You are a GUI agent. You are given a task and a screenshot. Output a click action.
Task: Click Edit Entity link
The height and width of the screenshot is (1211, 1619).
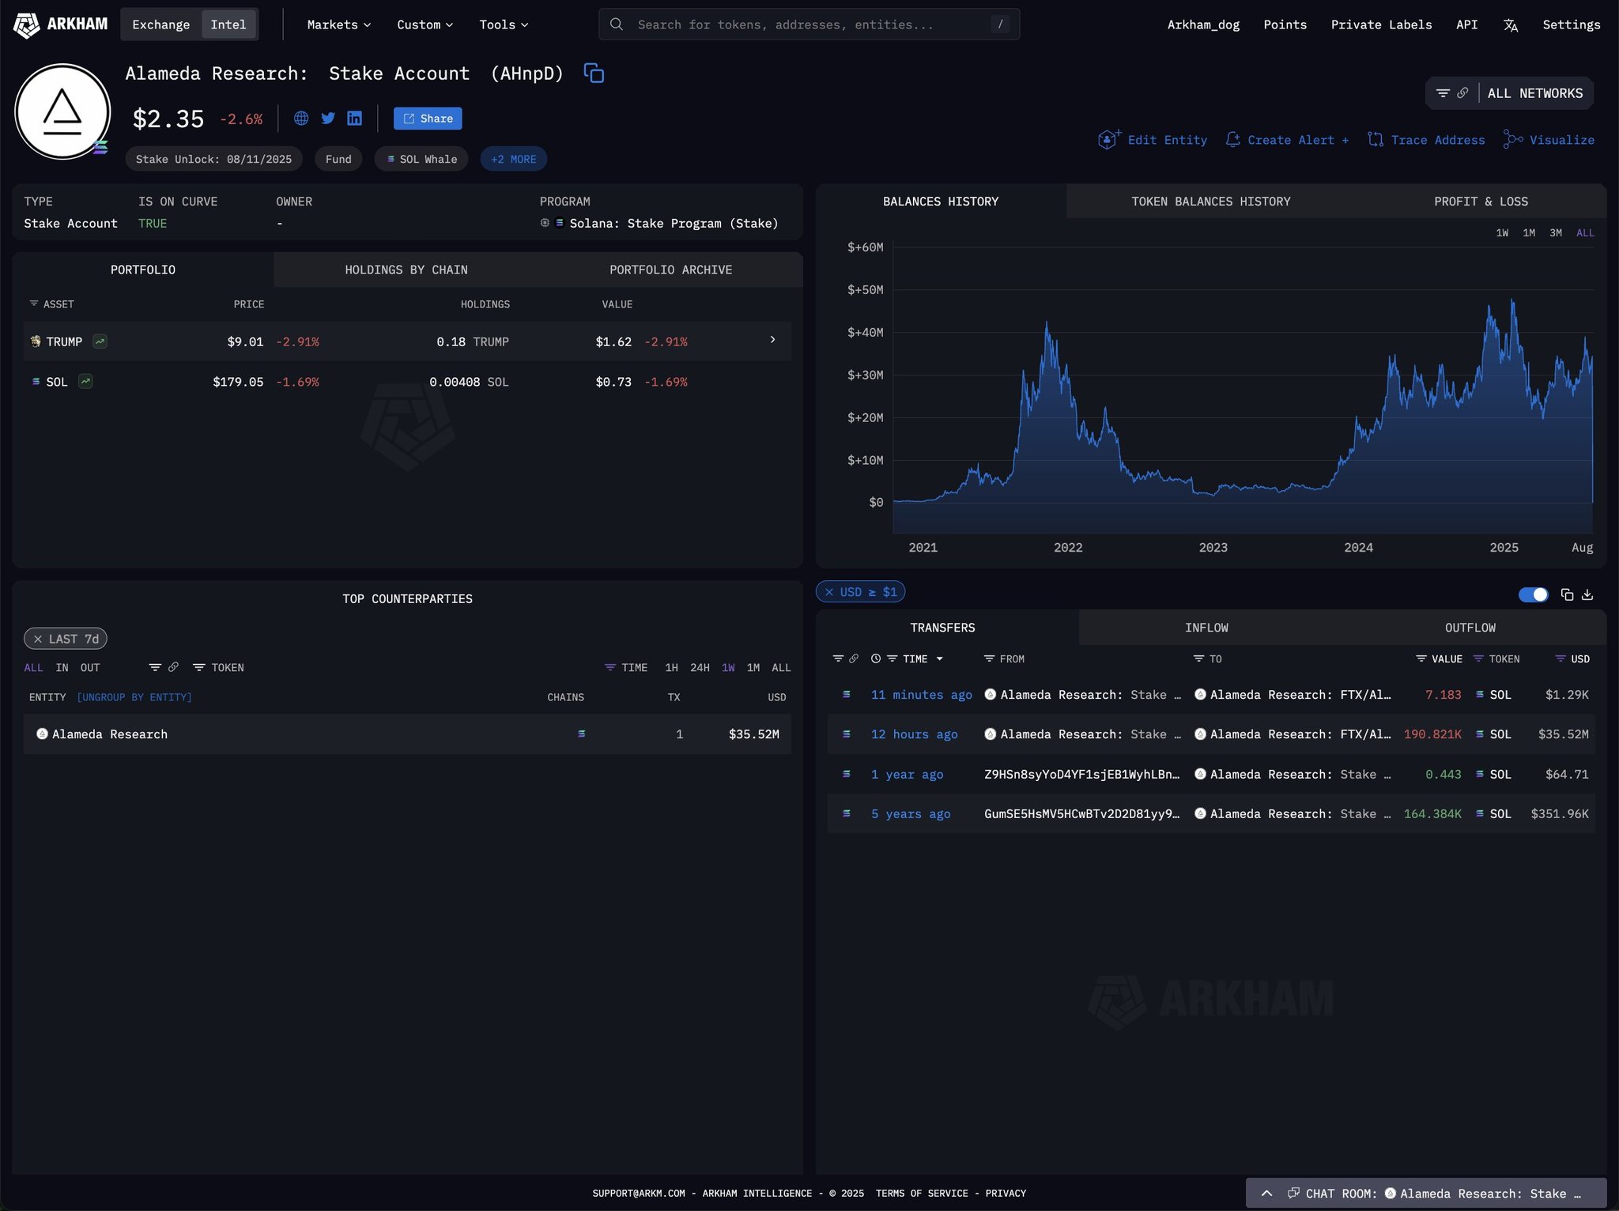pyautogui.click(x=1153, y=140)
